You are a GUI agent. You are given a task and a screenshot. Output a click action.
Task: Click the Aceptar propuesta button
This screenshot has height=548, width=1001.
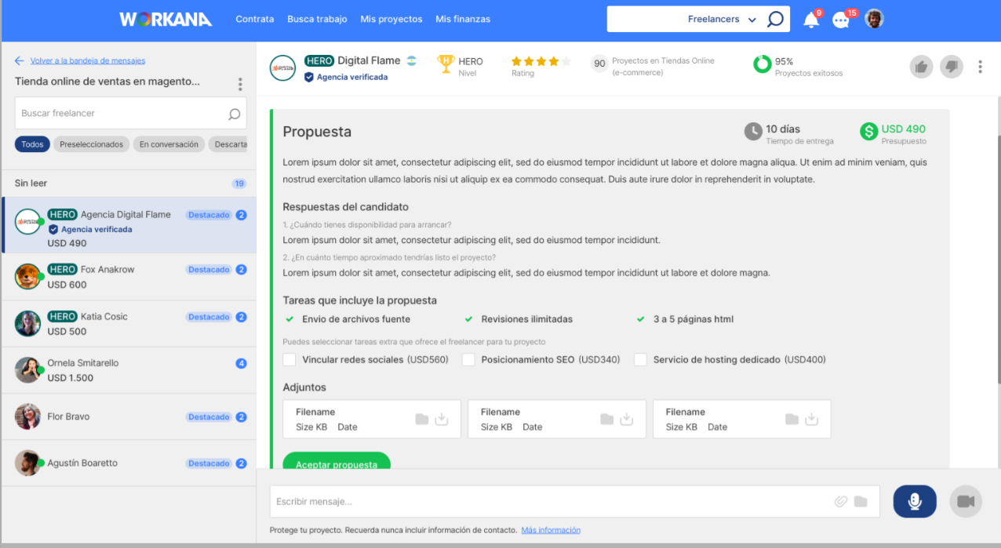click(x=336, y=461)
